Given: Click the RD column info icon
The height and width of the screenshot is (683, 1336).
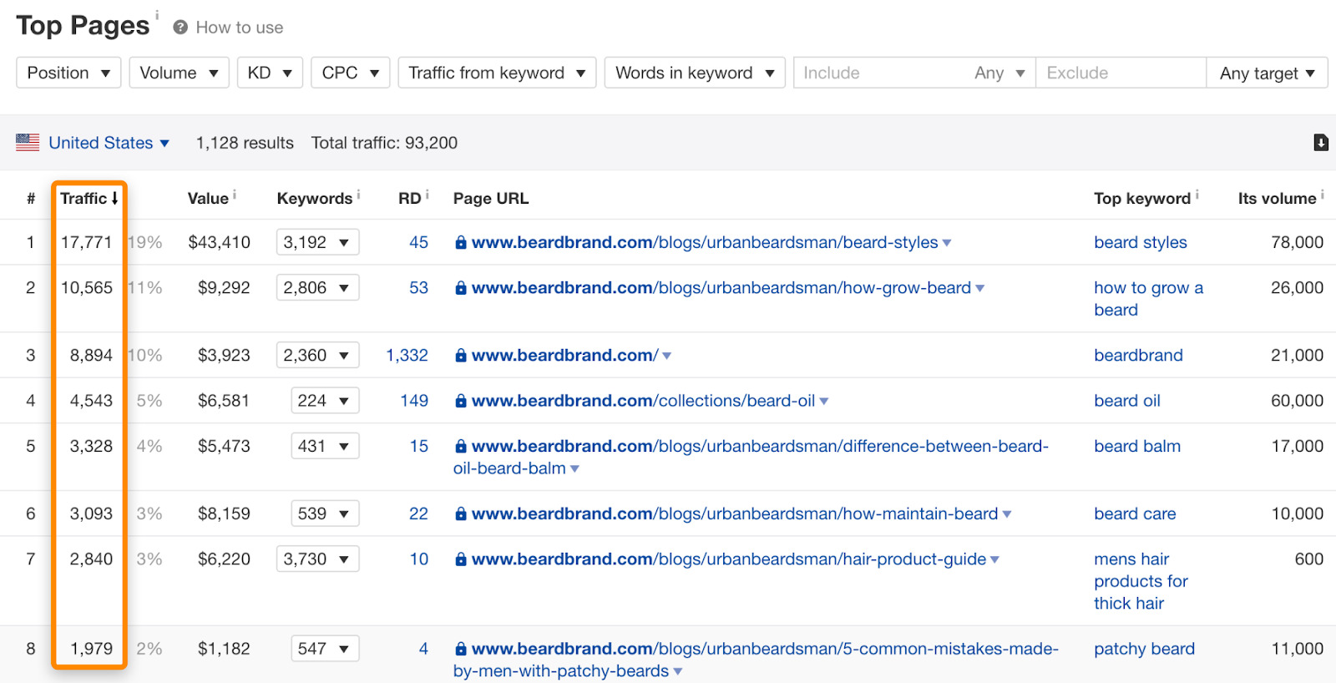Looking at the screenshot, I should [427, 195].
